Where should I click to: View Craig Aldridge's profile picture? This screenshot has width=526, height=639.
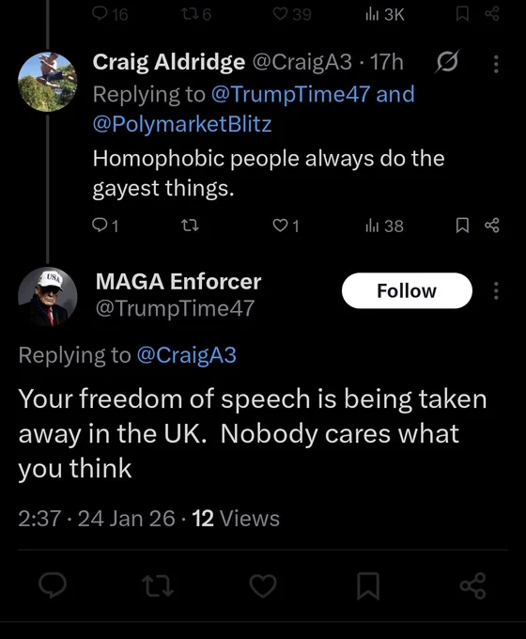coord(48,82)
